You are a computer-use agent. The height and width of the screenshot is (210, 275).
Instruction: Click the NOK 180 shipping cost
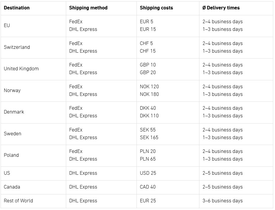pos(149,94)
